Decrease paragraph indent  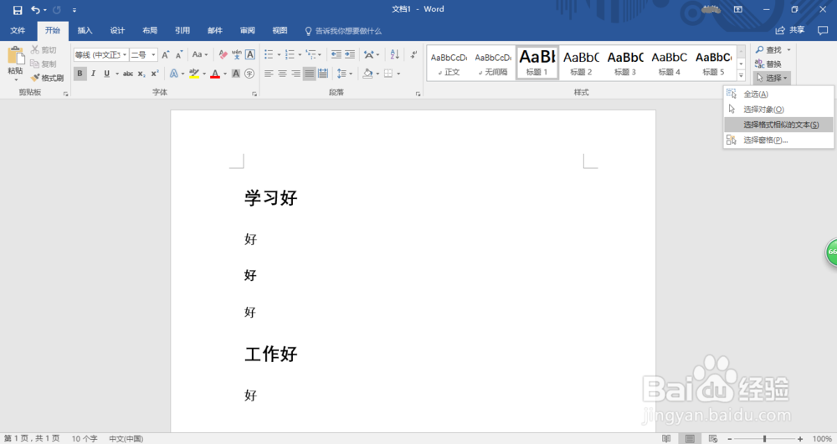(336, 55)
